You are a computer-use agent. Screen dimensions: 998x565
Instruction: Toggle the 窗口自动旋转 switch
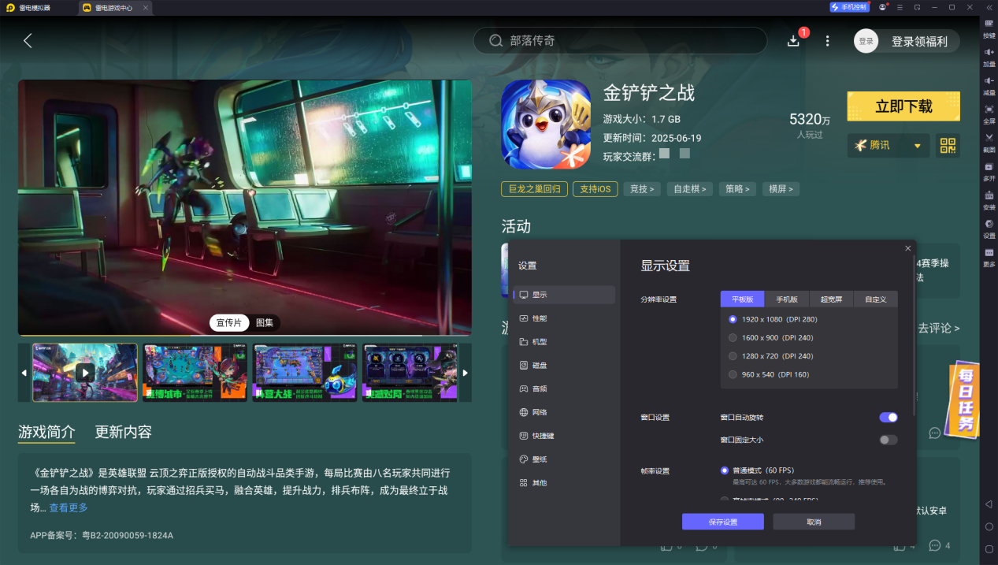(x=888, y=418)
